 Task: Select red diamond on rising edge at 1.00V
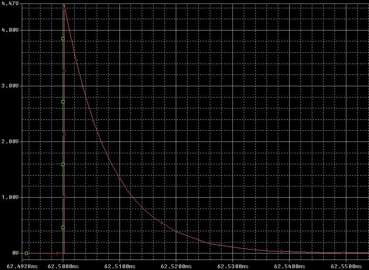[x=64, y=197]
